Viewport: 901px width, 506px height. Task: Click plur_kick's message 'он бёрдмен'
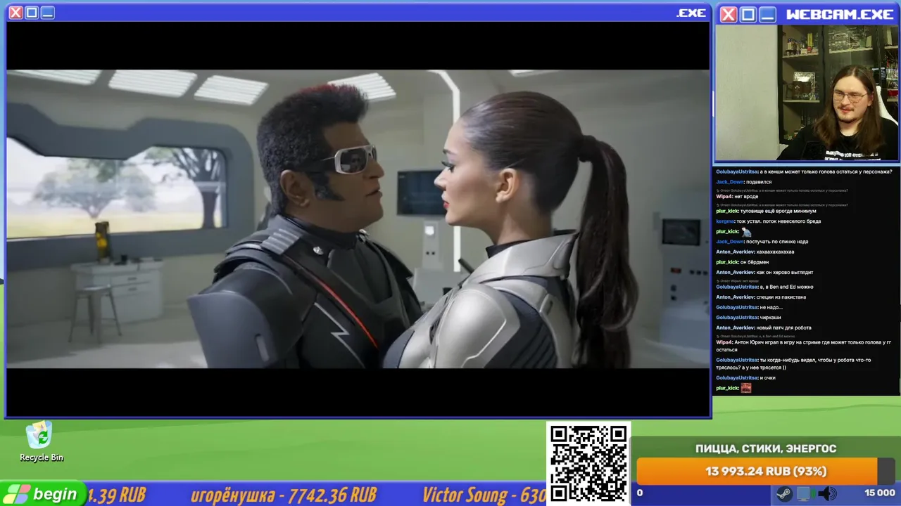coord(742,262)
